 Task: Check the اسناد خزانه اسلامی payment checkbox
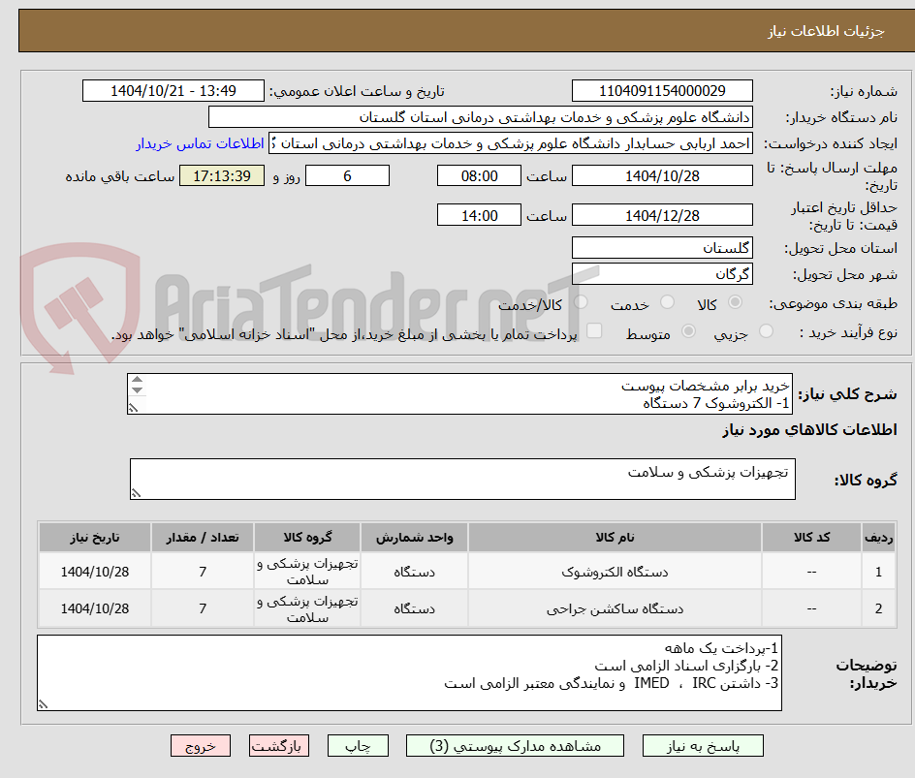(594, 331)
